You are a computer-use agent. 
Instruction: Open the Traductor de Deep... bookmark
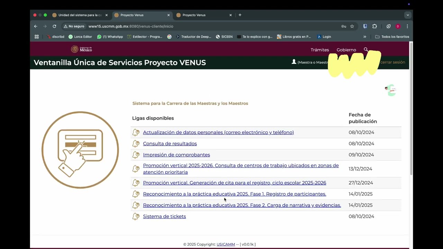pos(193,37)
